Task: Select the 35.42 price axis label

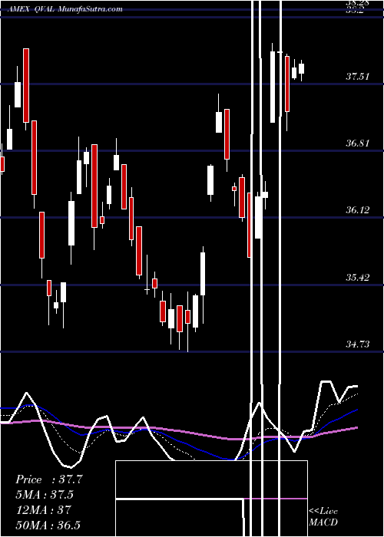Action: (357, 277)
